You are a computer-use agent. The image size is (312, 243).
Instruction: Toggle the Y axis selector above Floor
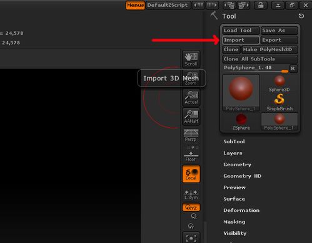pos(193,148)
